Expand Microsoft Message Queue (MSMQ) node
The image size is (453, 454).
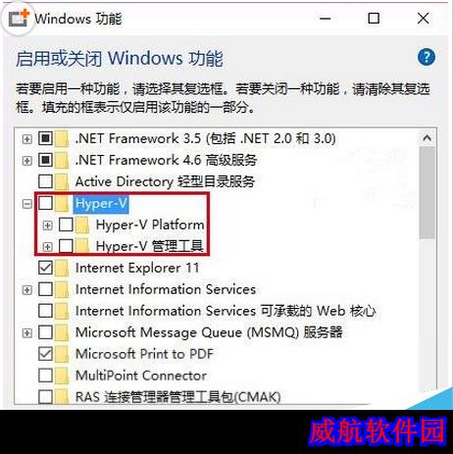(x=27, y=333)
